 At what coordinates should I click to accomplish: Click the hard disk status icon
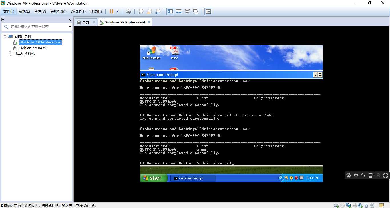336,205
